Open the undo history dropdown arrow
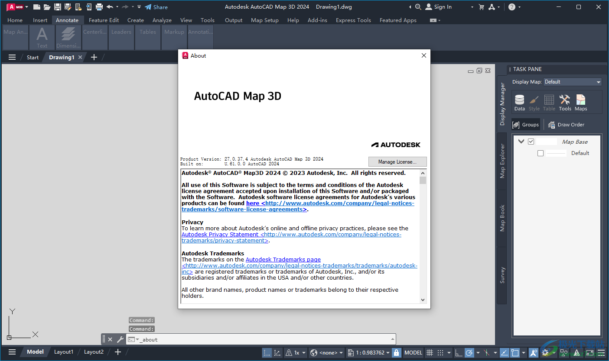Screen dimensions: 609x361 117,7
